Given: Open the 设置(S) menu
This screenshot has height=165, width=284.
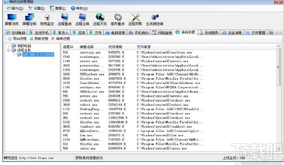Looking at the screenshot, I should [x=36, y=8].
